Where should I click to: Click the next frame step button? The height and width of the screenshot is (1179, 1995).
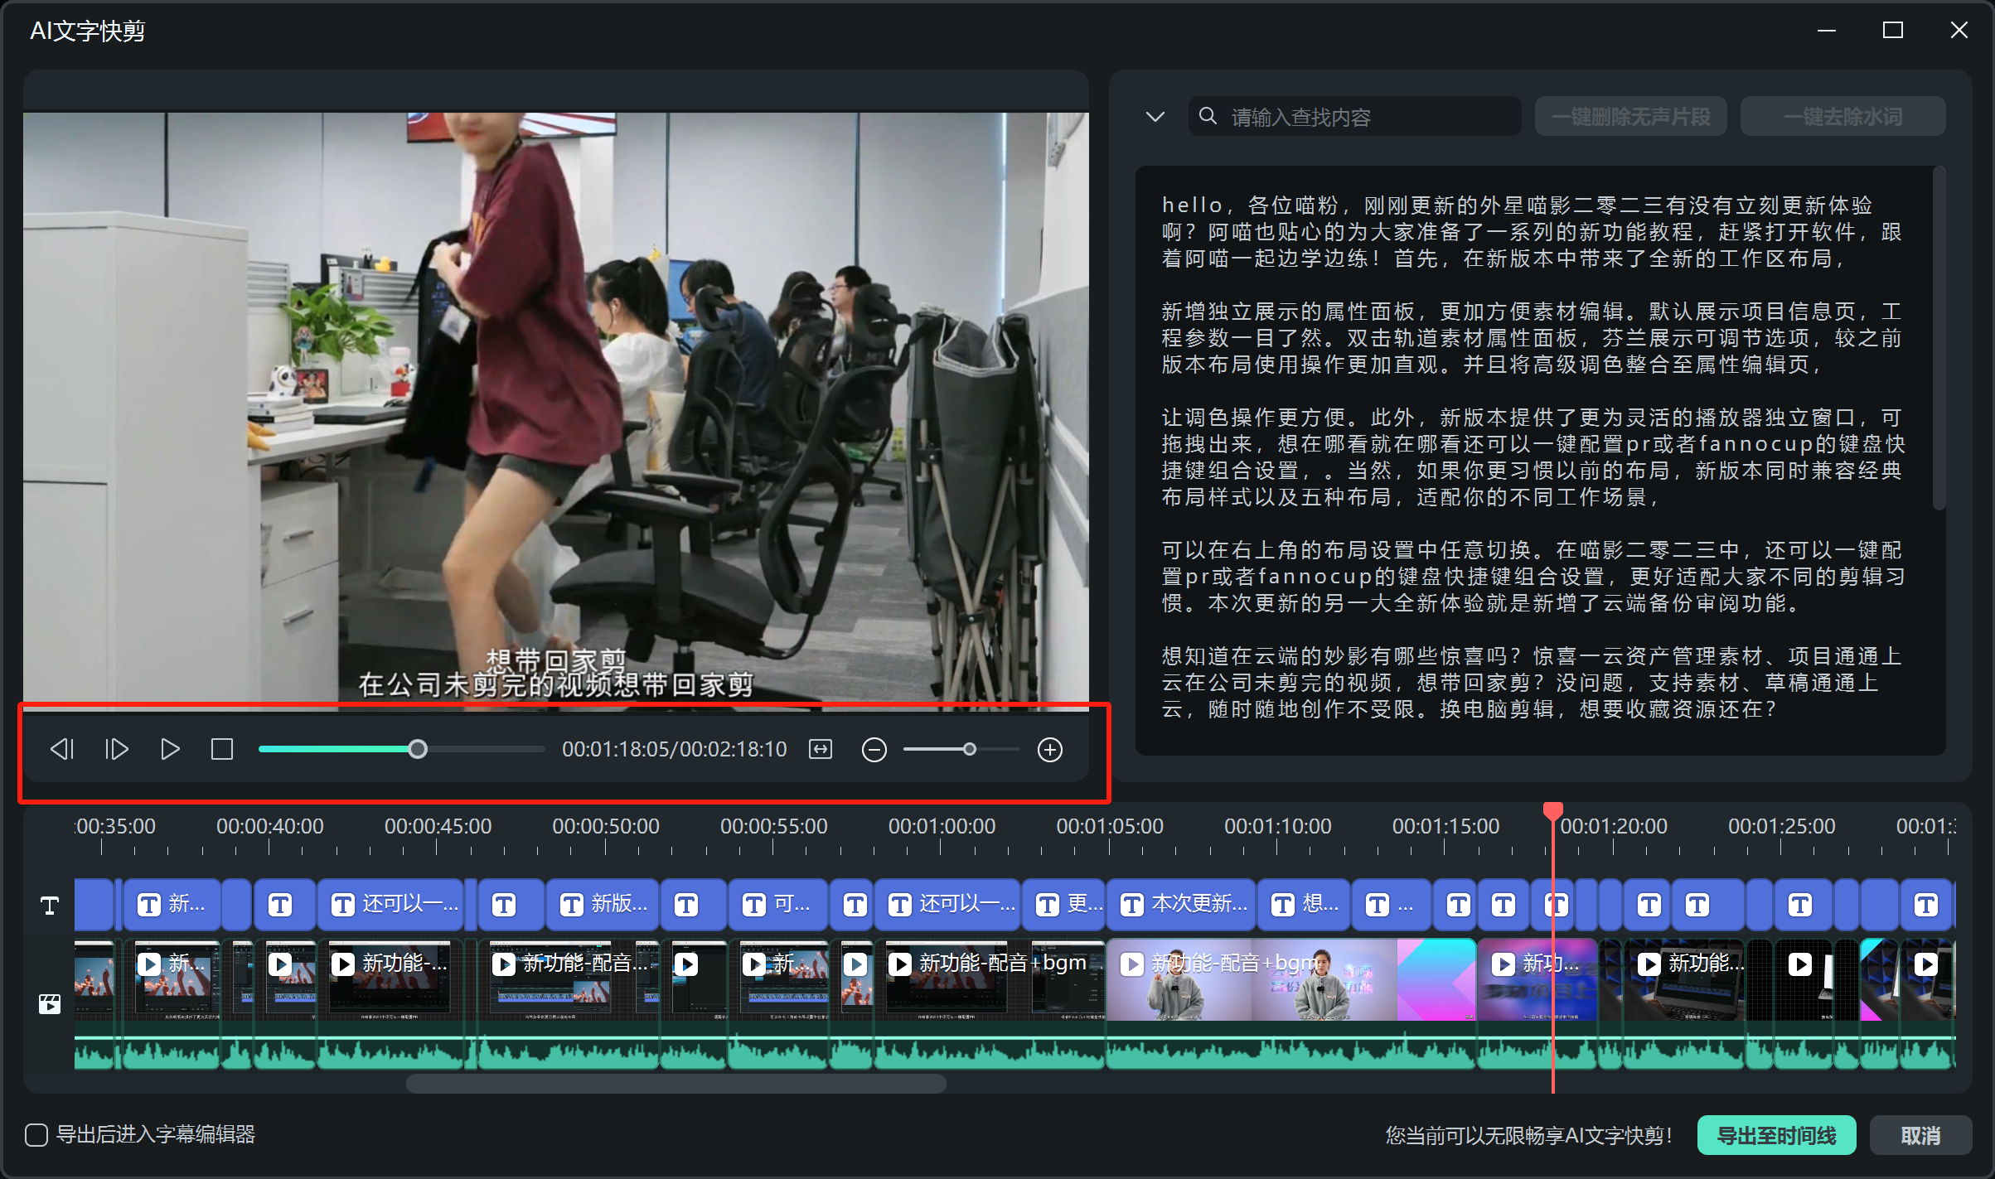[x=117, y=749]
